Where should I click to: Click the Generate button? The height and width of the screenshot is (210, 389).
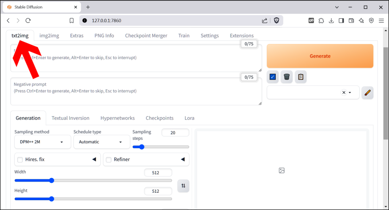(320, 56)
